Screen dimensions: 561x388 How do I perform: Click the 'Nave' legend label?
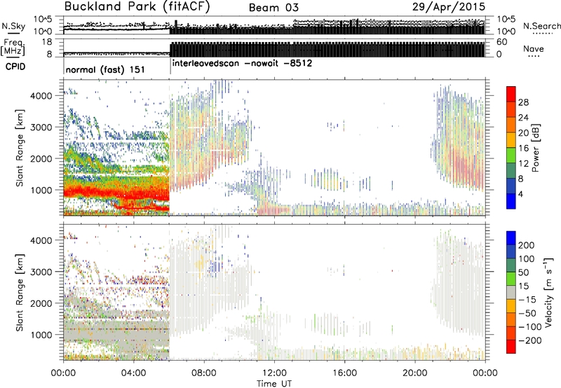point(534,48)
